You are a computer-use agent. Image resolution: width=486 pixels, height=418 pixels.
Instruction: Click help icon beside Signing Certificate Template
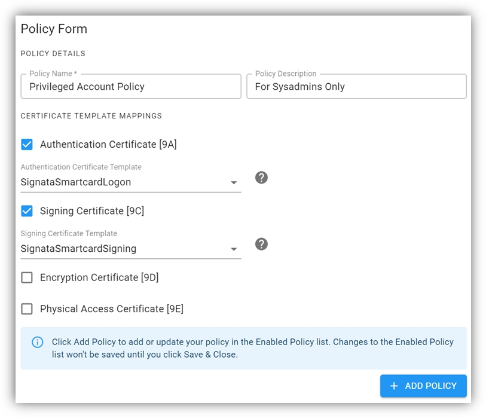[261, 244]
